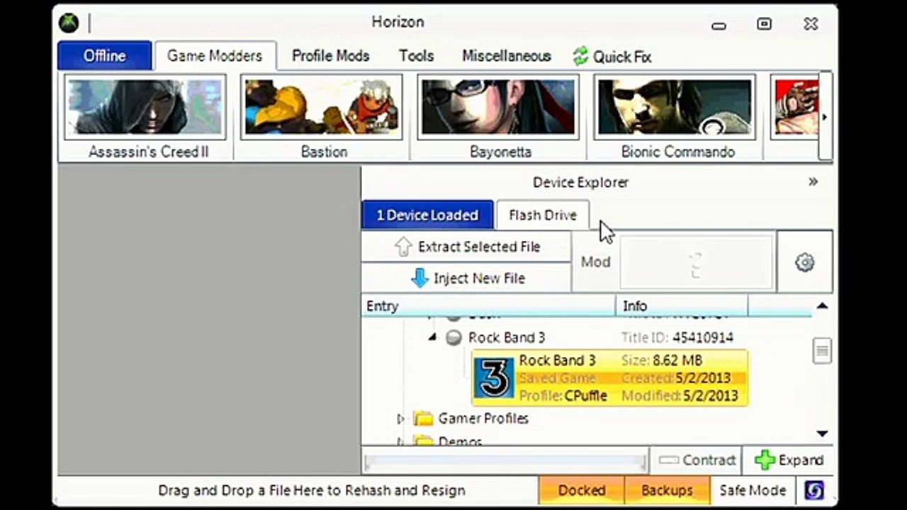Open the Profile Mods tab
This screenshot has width=907, height=510.
tap(330, 56)
